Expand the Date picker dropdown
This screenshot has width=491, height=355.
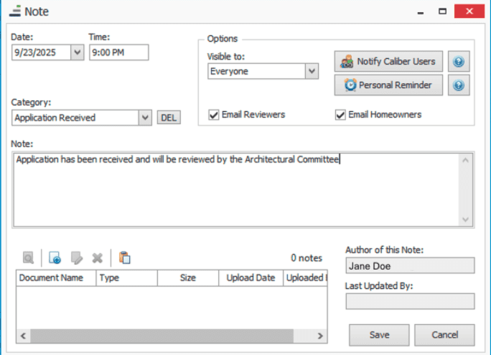click(x=77, y=52)
